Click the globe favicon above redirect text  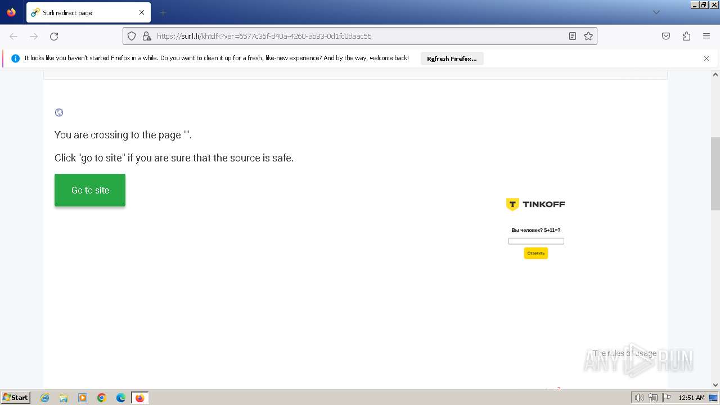(x=59, y=112)
